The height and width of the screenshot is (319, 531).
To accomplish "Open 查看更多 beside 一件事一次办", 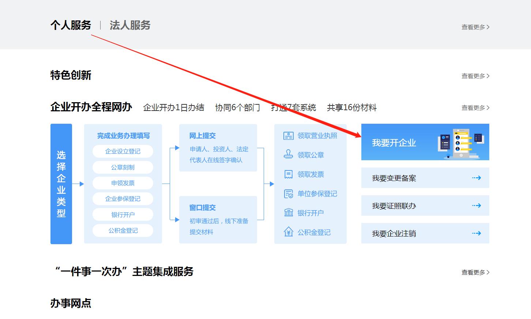I will 475,272.
